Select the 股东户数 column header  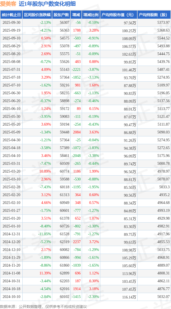[x=61, y=15]
